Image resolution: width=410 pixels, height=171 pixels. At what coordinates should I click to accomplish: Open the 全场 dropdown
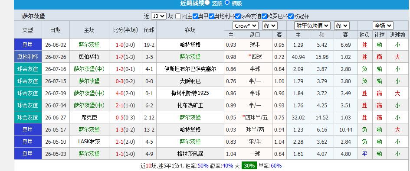[383, 26]
